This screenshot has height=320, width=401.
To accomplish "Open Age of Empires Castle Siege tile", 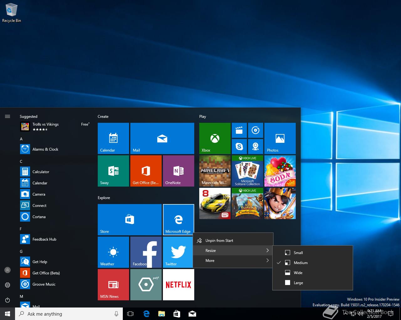I will pyautogui.click(x=247, y=203).
